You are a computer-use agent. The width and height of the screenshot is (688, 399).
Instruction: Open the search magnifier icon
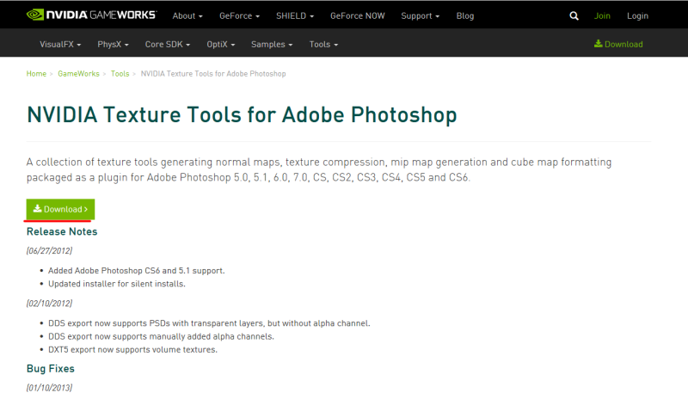point(574,16)
